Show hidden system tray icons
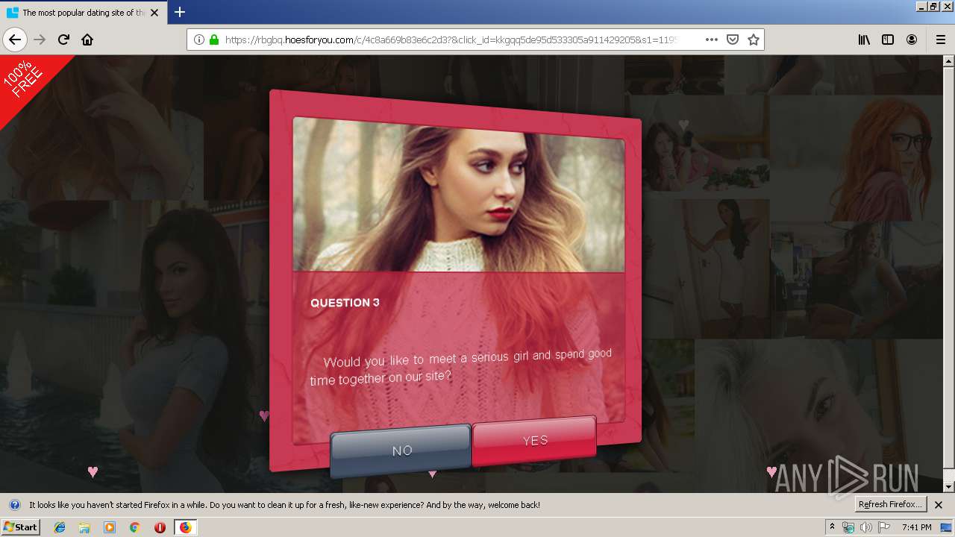Image resolution: width=955 pixels, height=537 pixels. (x=832, y=527)
